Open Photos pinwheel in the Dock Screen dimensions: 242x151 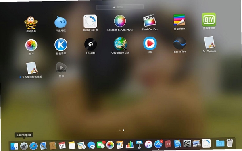[110, 145]
